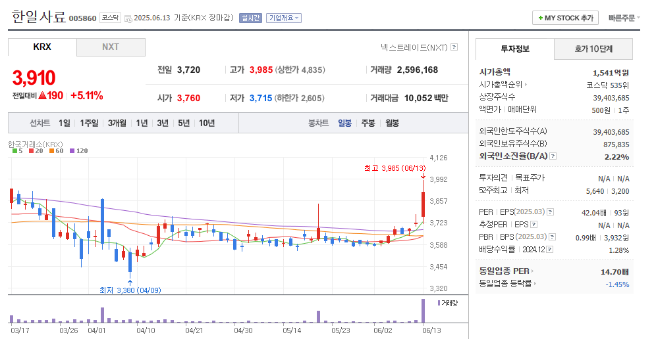The width and height of the screenshot is (656, 339).
Task: Click the 코스닥 market label
Action: click(x=111, y=18)
